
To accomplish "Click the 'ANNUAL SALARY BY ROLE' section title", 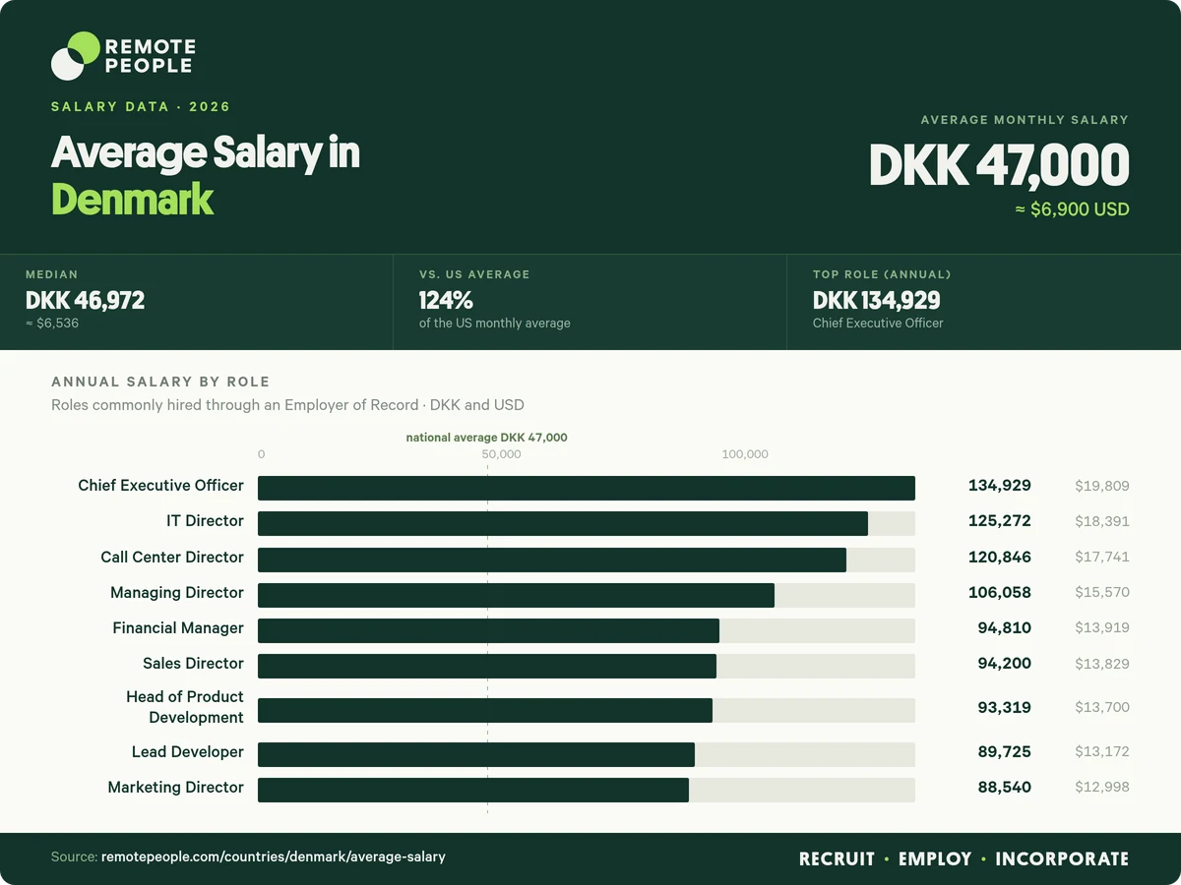I will pyautogui.click(x=160, y=382).
